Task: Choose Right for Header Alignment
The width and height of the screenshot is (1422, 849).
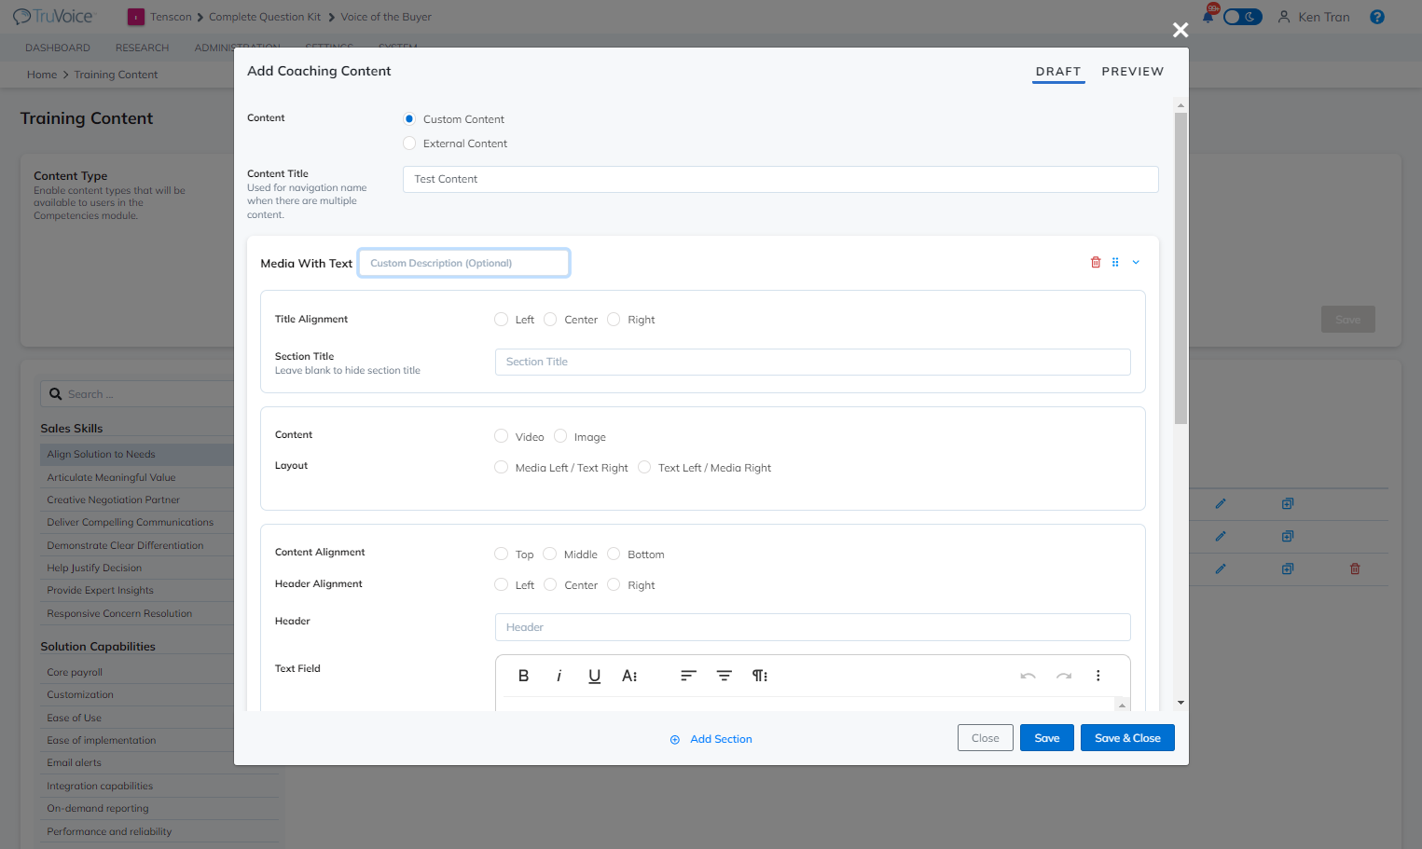Action: (614, 585)
